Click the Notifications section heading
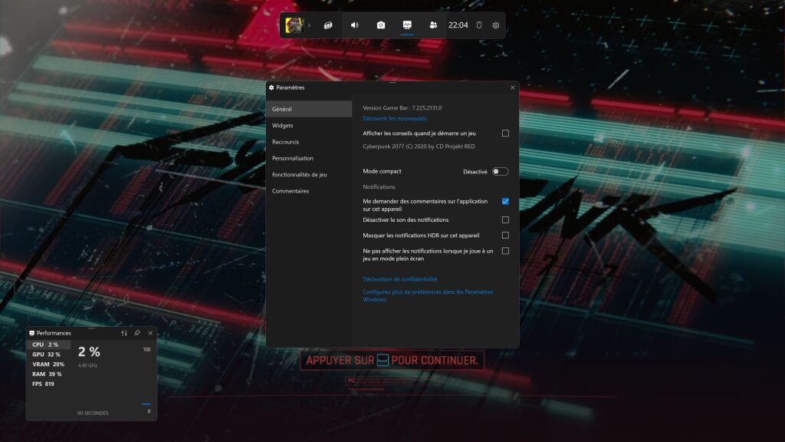The height and width of the screenshot is (442, 785). point(379,187)
